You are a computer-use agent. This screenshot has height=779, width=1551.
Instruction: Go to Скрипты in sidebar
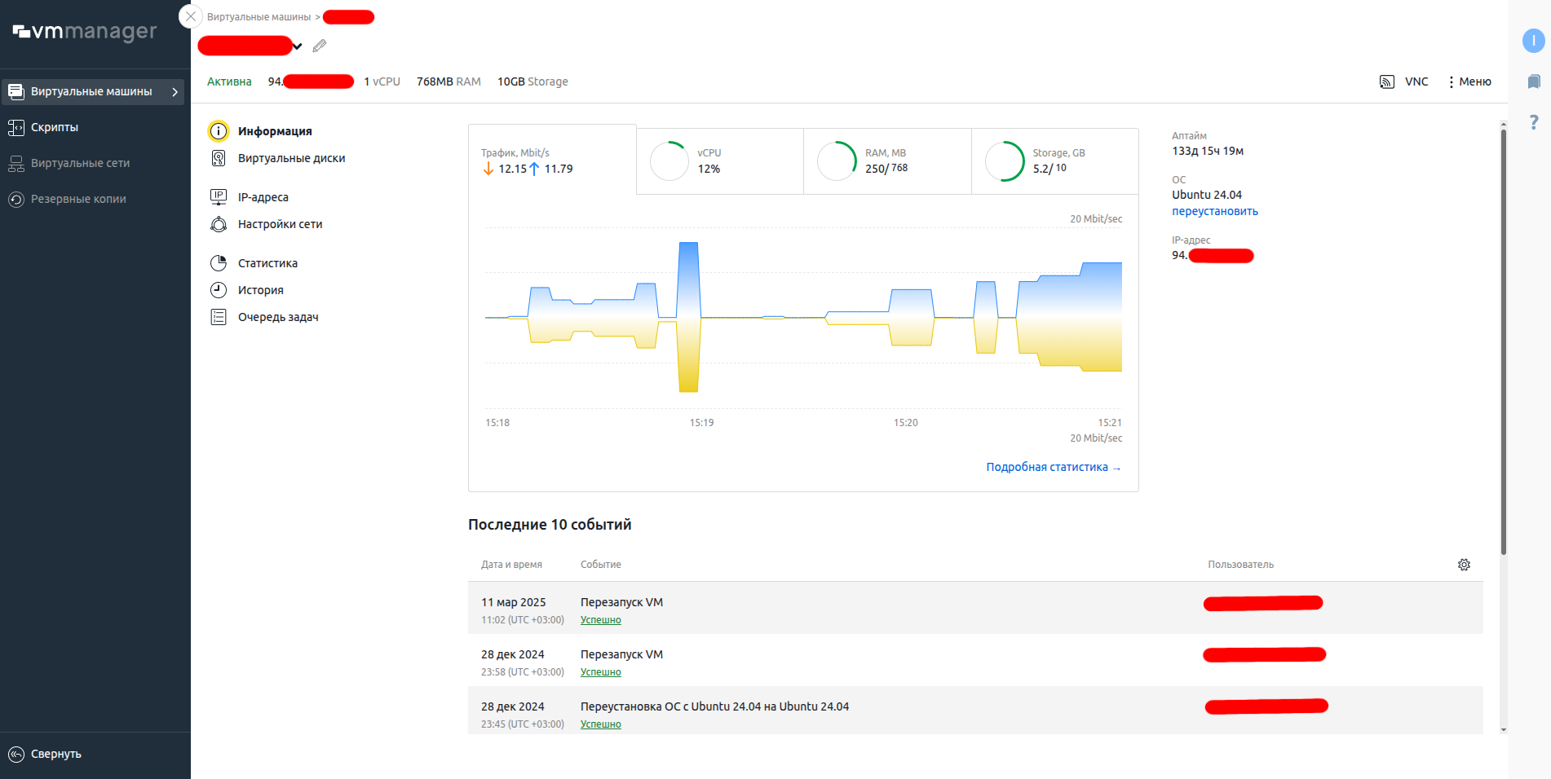pos(55,127)
